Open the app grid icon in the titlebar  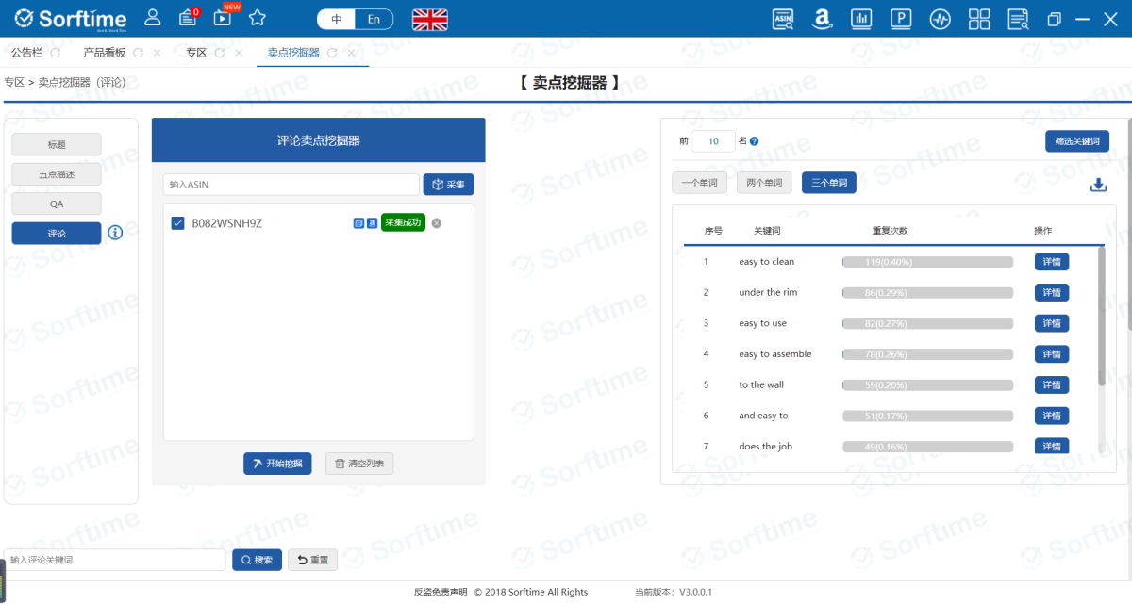pyautogui.click(x=979, y=19)
